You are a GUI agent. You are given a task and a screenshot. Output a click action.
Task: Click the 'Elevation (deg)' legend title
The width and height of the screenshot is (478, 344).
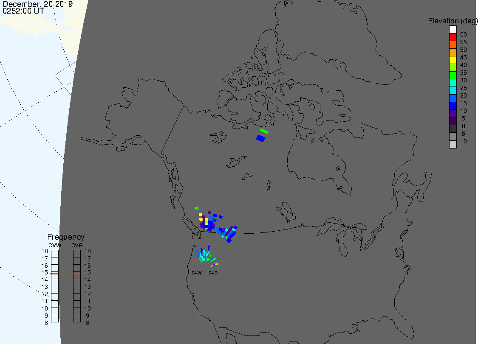(x=453, y=21)
